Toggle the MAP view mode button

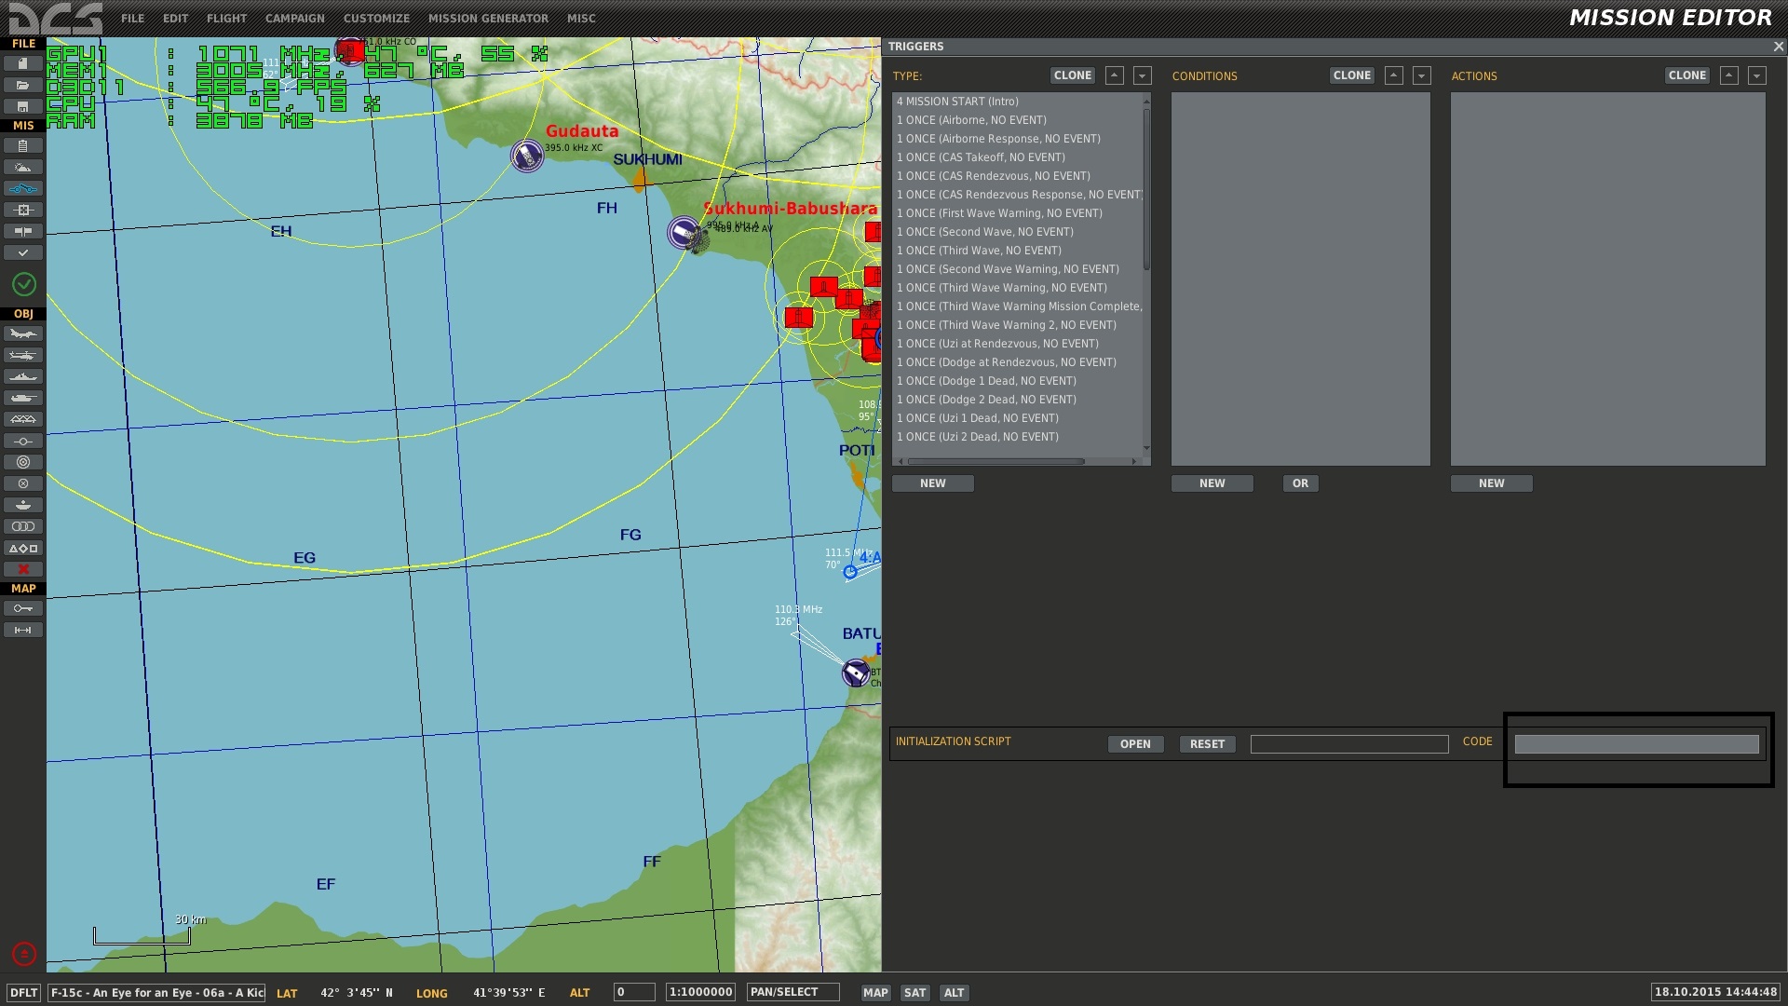click(x=875, y=993)
